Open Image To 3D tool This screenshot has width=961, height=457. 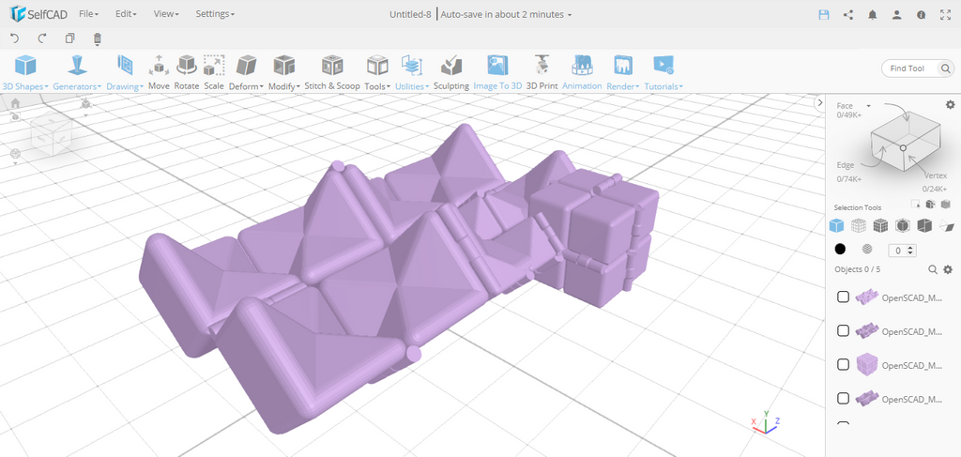[497, 72]
